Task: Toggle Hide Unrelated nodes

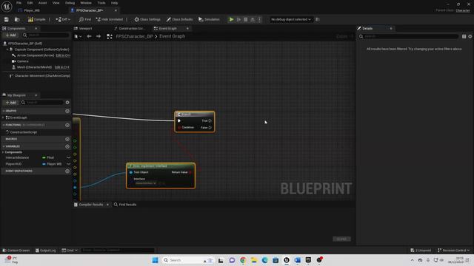Action: pos(109,19)
